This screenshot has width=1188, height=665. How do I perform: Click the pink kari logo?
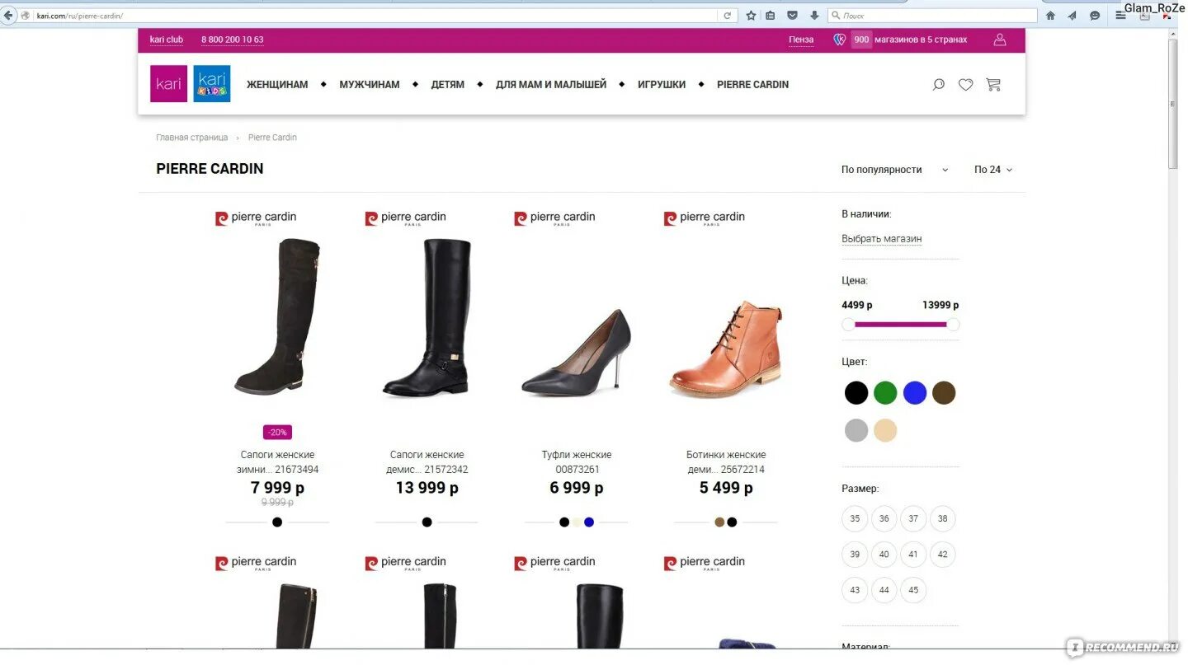tap(168, 84)
